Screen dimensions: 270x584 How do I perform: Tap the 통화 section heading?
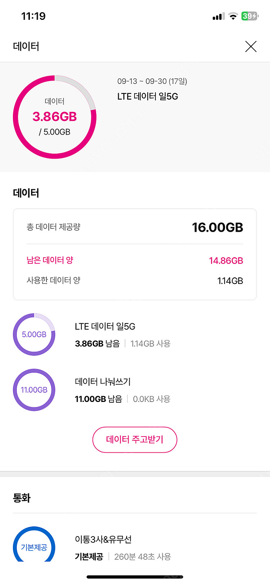click(x=22, y=498)
